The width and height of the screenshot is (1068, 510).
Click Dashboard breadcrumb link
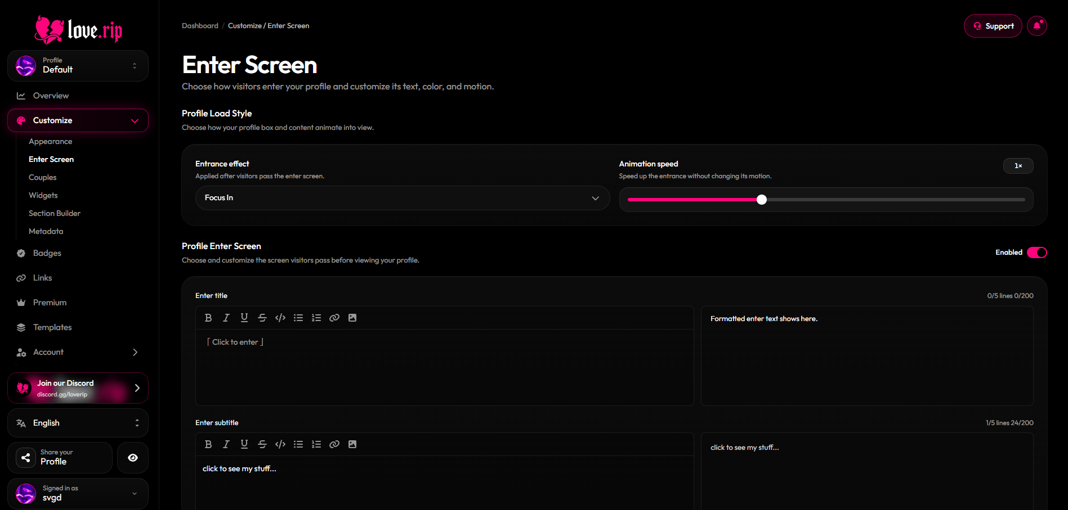pyautogui.click(x=200, y=26)
